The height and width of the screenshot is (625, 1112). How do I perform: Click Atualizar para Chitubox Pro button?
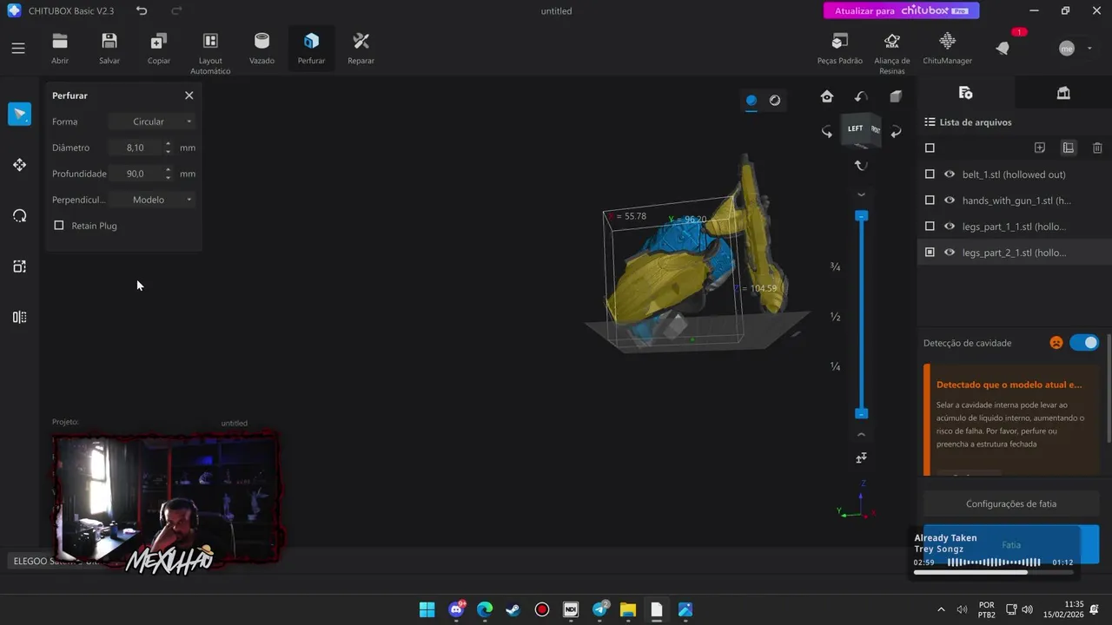click(901, 10)
